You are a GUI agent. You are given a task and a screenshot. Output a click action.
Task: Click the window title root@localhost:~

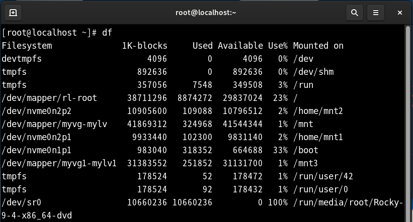click(x=206, y=13)
